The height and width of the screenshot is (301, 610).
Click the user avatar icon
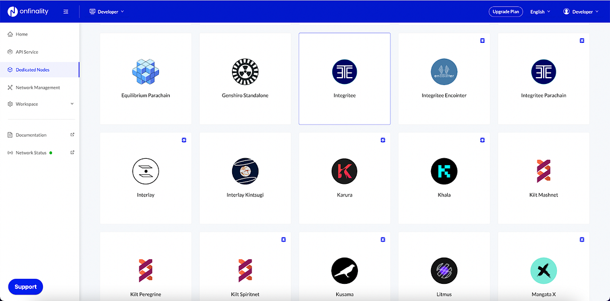567,11
